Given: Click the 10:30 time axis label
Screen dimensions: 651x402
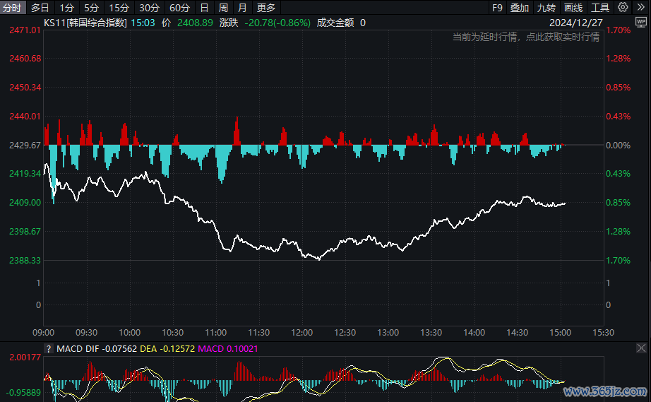Looking at the screenshot, I should coord(173,333).
